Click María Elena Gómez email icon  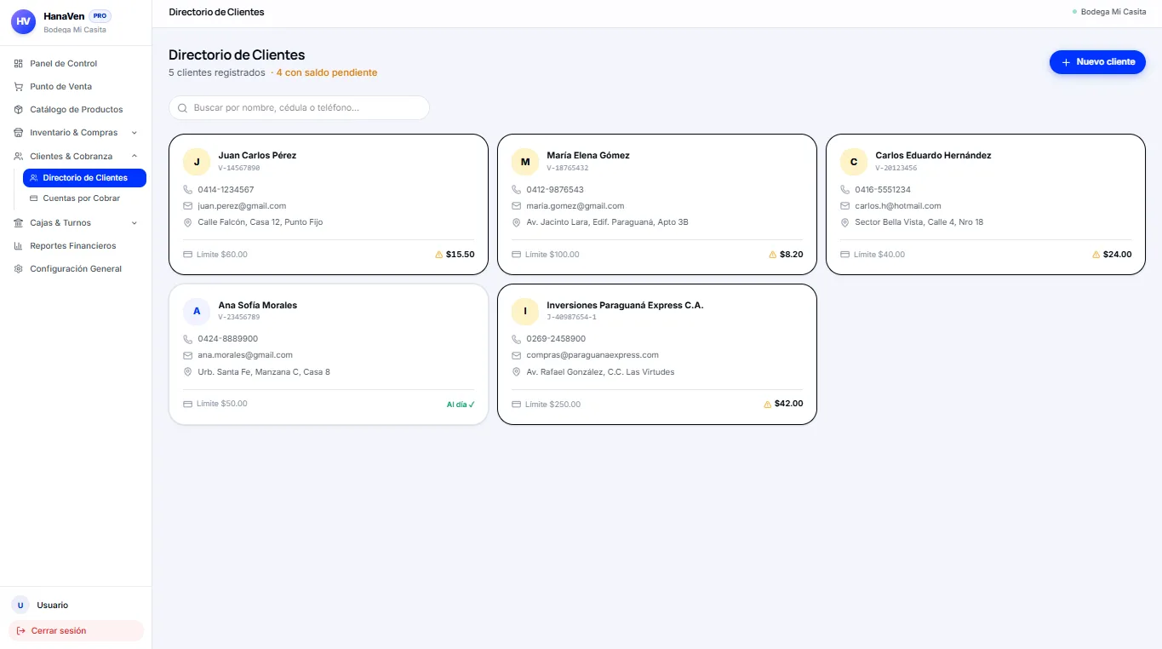click(x=517, y=205)
